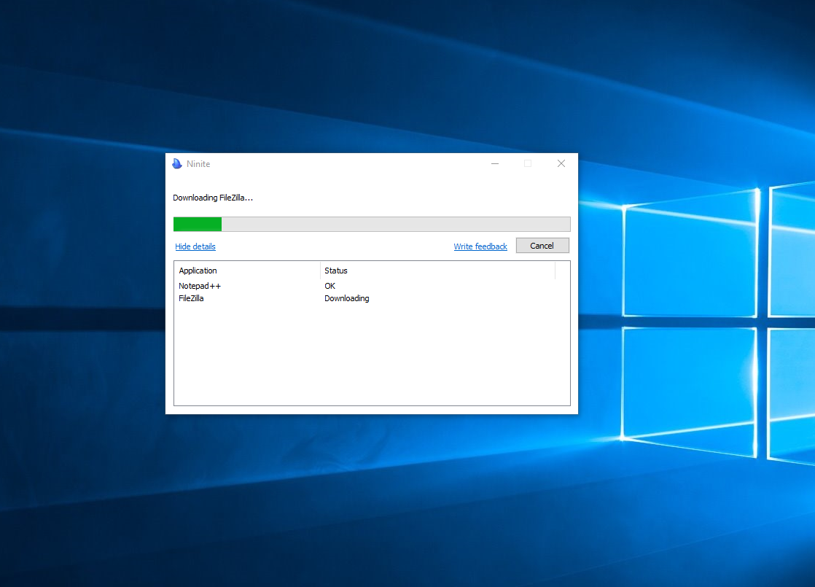Select the Notepad++ entry in the list
The width and height of the screenshot is (815, 587).
200,285
